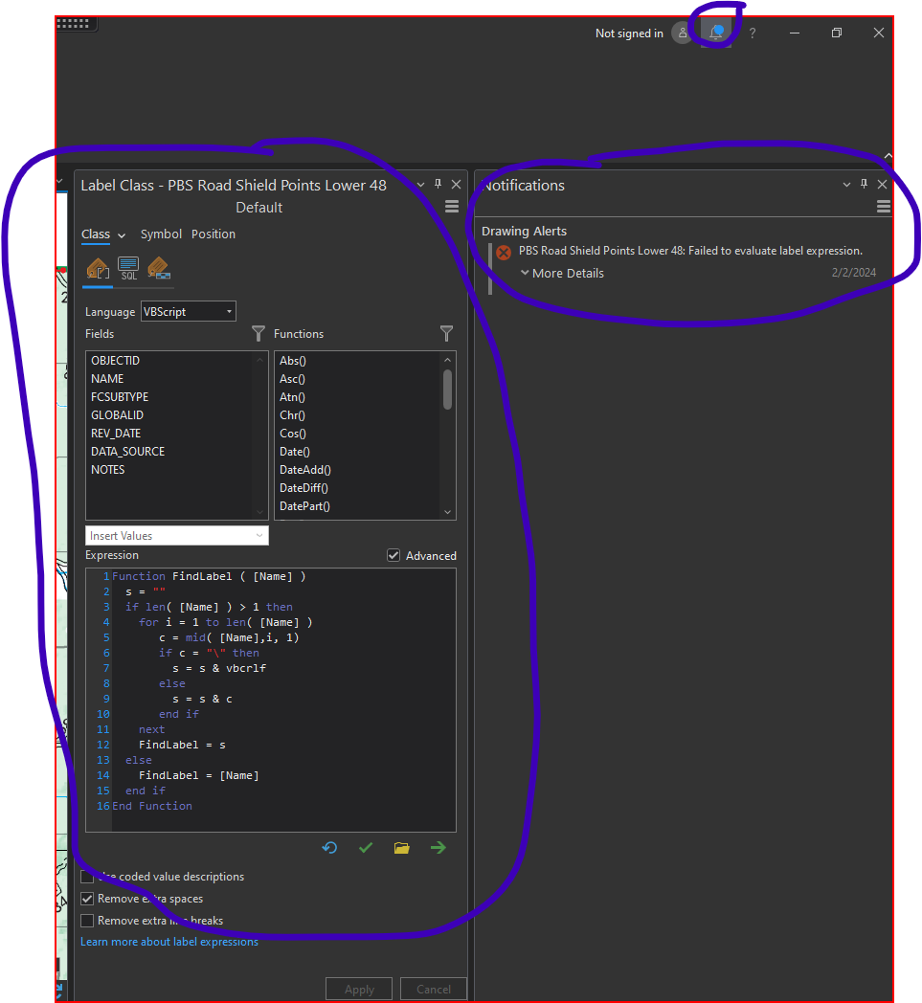Screen dimensions: 922x1003
Task: Expand More Details in Drawing Alerts
Action: [x=562, y=273]
